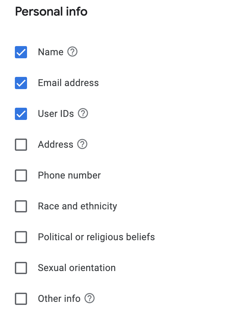Image resolution: width=250 pixels, height=311 pixels.
Task: Enable the Address checkbox
Action: tap(21, 145)
